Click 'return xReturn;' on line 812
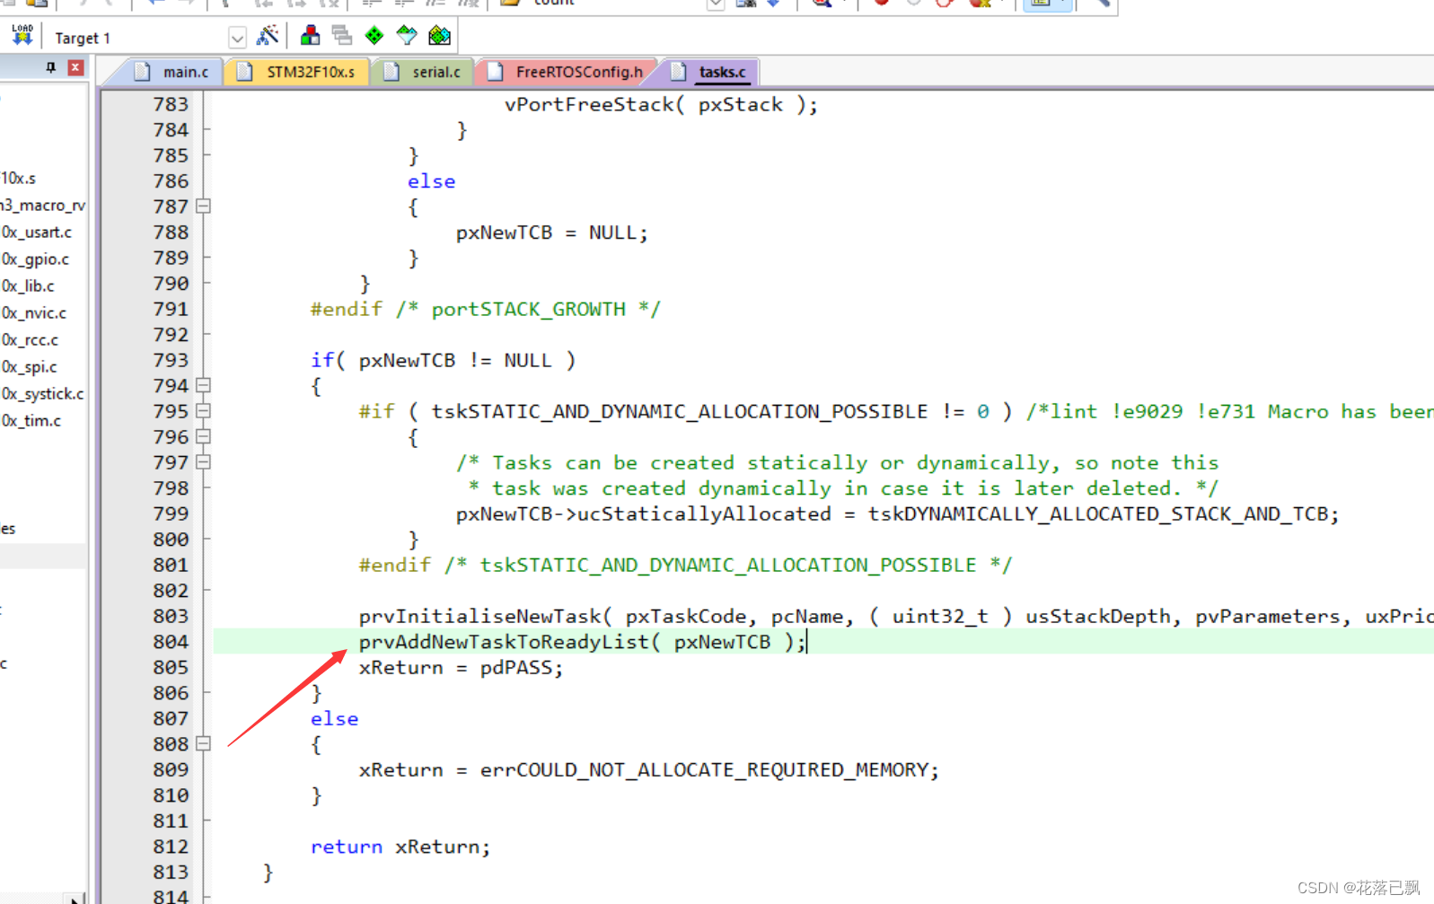The width and height of the screenshot is (1434, 904). click(400, 847)
